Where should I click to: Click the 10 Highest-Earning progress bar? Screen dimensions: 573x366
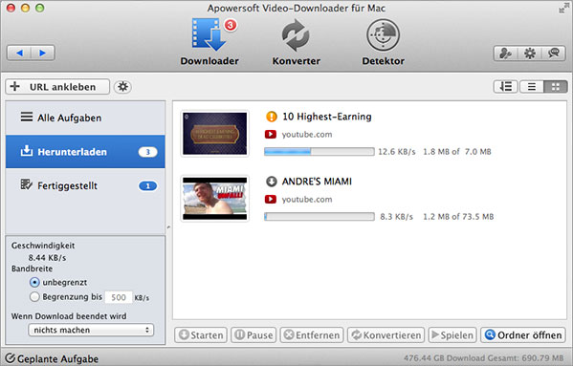click(x=320, y=151)
